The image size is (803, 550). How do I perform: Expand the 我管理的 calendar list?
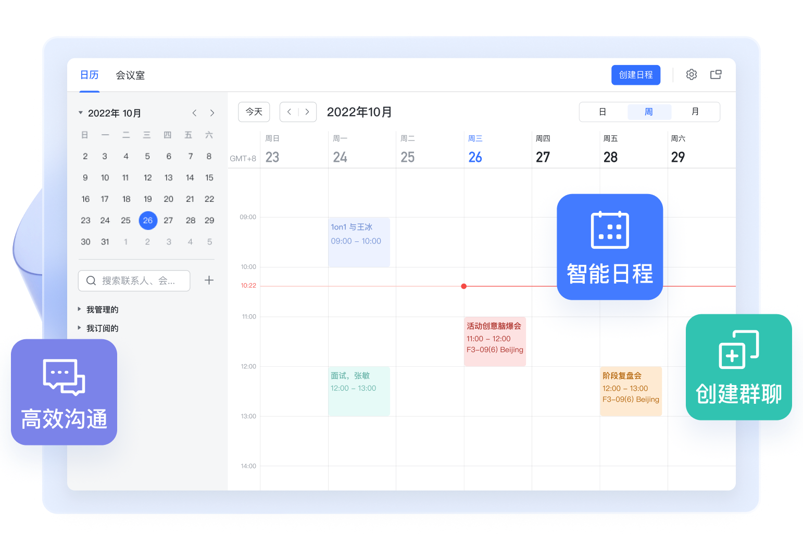(x=80, y=310)
